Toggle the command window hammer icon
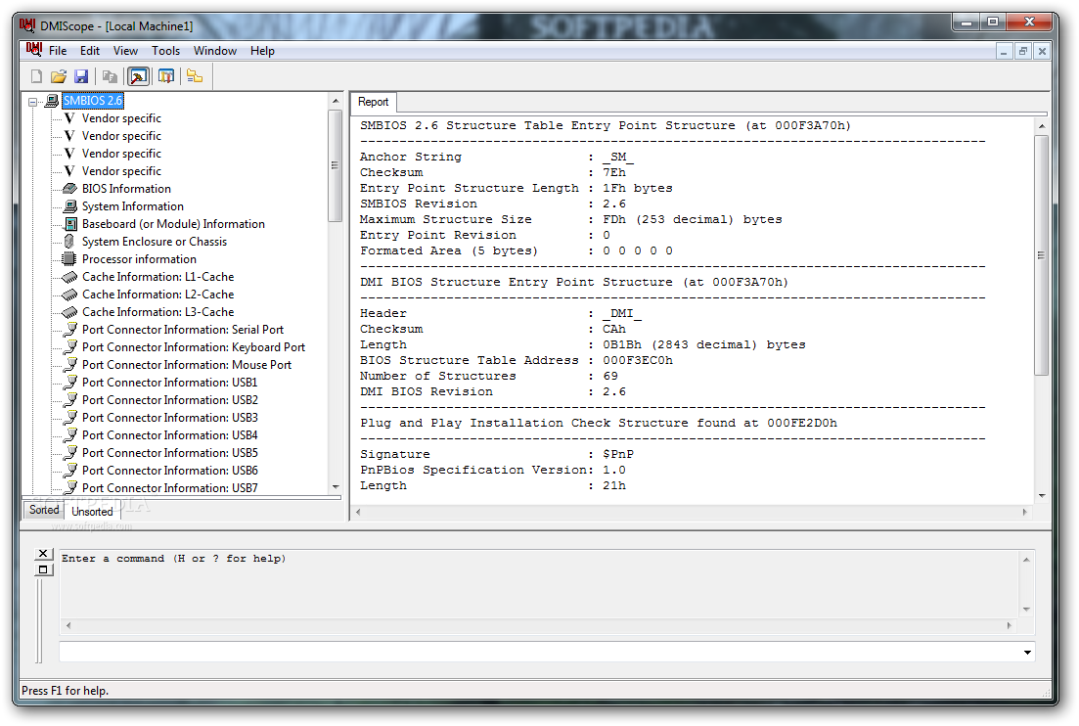1079x726 pixels. (138, 76)
